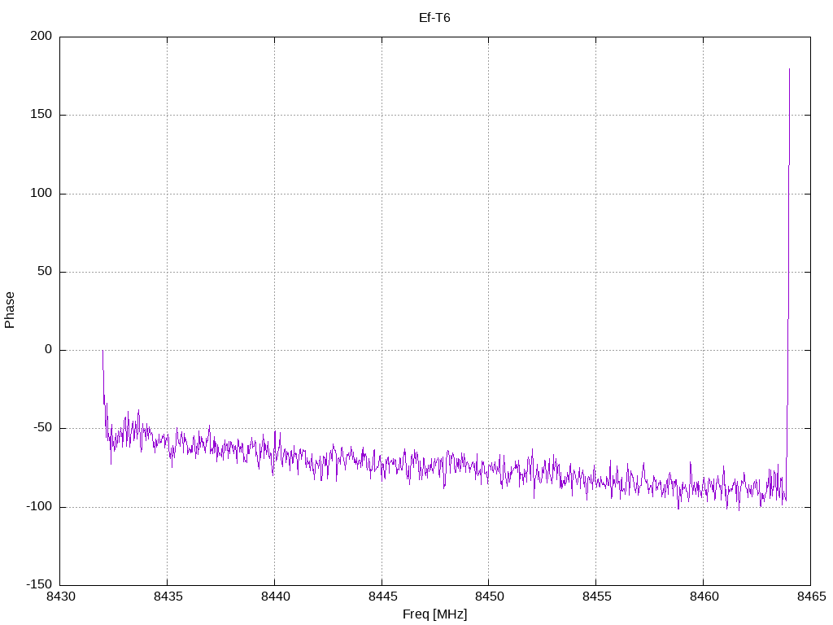This screenshot has width=833, height=625.
Task: Click x-axis tick label 8430
Action: (60, 597)
